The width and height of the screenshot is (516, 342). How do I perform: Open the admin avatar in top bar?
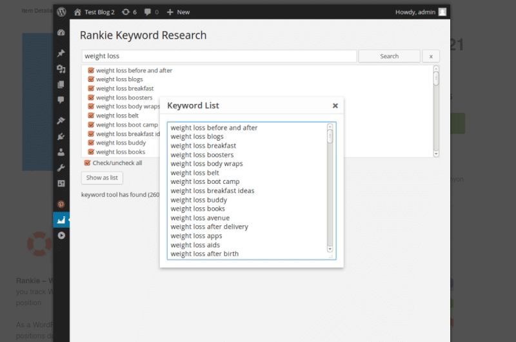442,12
